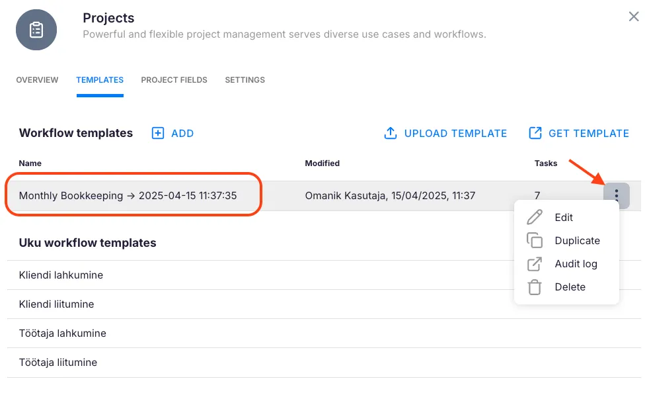Open the Project Fields tab
Image resolution: width=647 pixels, height=401 pixels.
click(174, 80)
